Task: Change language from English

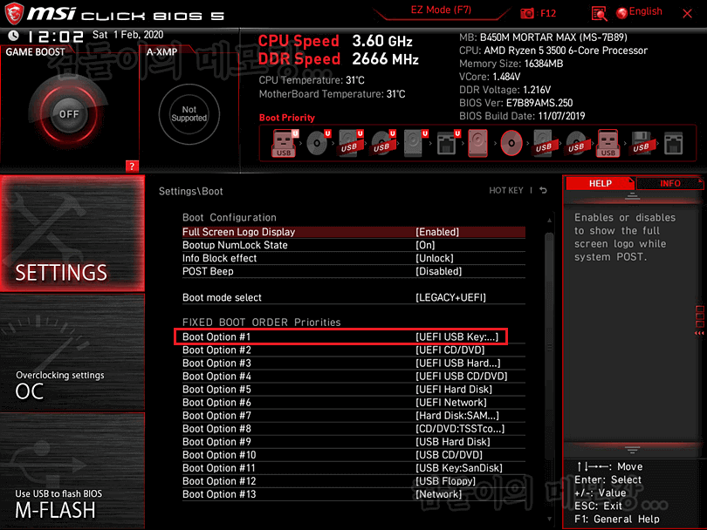Action: [645, 11]
